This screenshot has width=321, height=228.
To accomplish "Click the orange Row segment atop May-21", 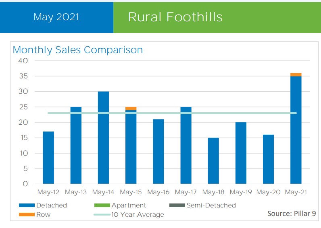I will tap(296, 75).
